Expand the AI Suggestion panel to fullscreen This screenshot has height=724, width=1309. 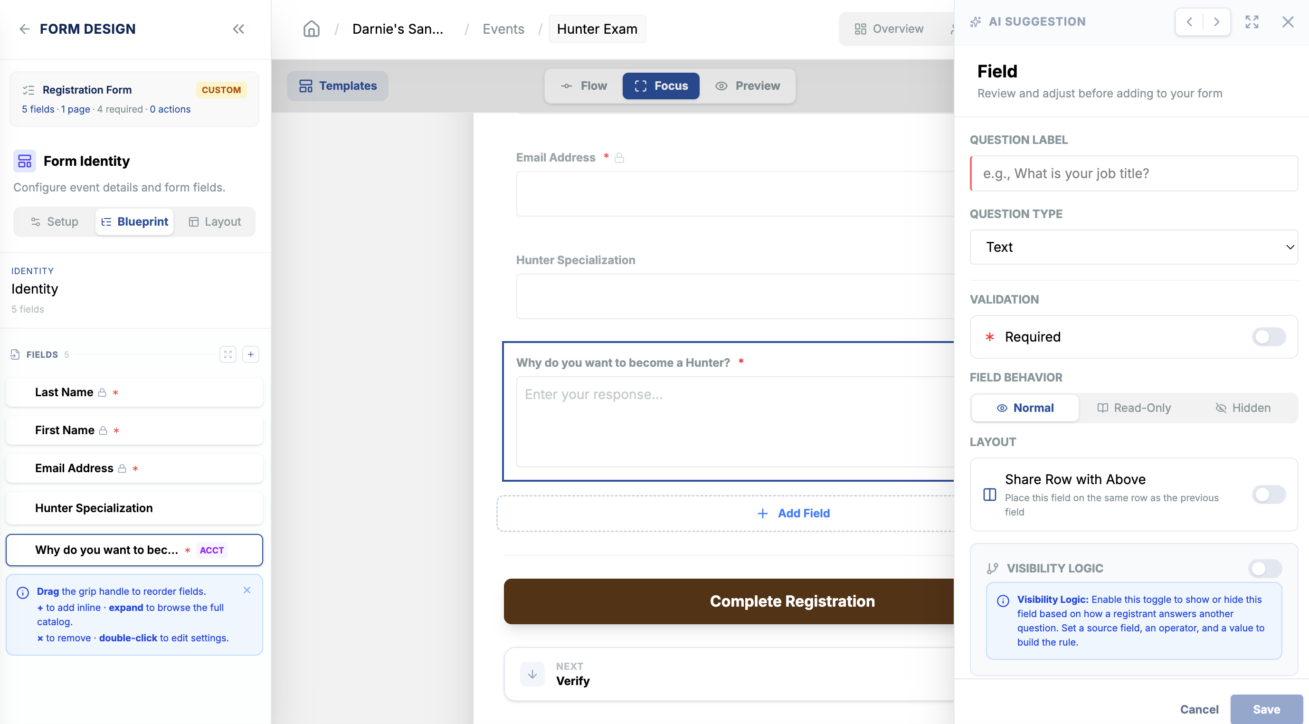(x=1252, y=22)
